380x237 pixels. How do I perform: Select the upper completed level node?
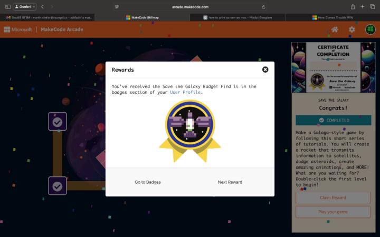58,122
